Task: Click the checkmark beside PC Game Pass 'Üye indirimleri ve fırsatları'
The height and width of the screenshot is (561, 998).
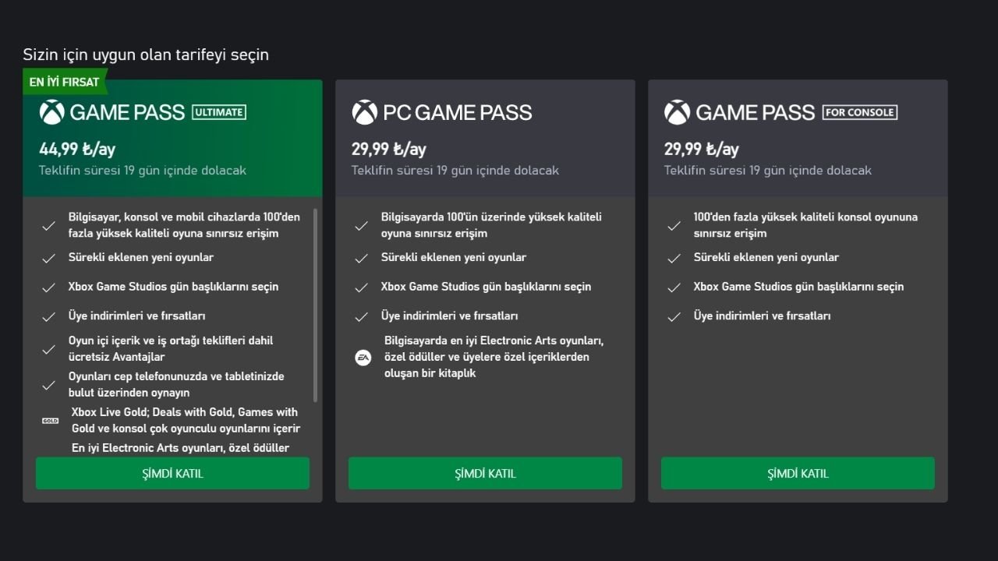Action: point(361,317)
